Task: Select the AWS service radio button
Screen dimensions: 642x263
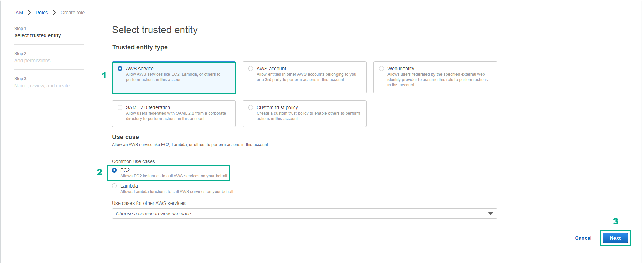Action: pyautogui.click(x=120, y=69)
